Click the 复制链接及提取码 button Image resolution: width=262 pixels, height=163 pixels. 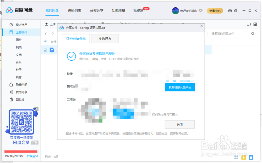point(180,87)
